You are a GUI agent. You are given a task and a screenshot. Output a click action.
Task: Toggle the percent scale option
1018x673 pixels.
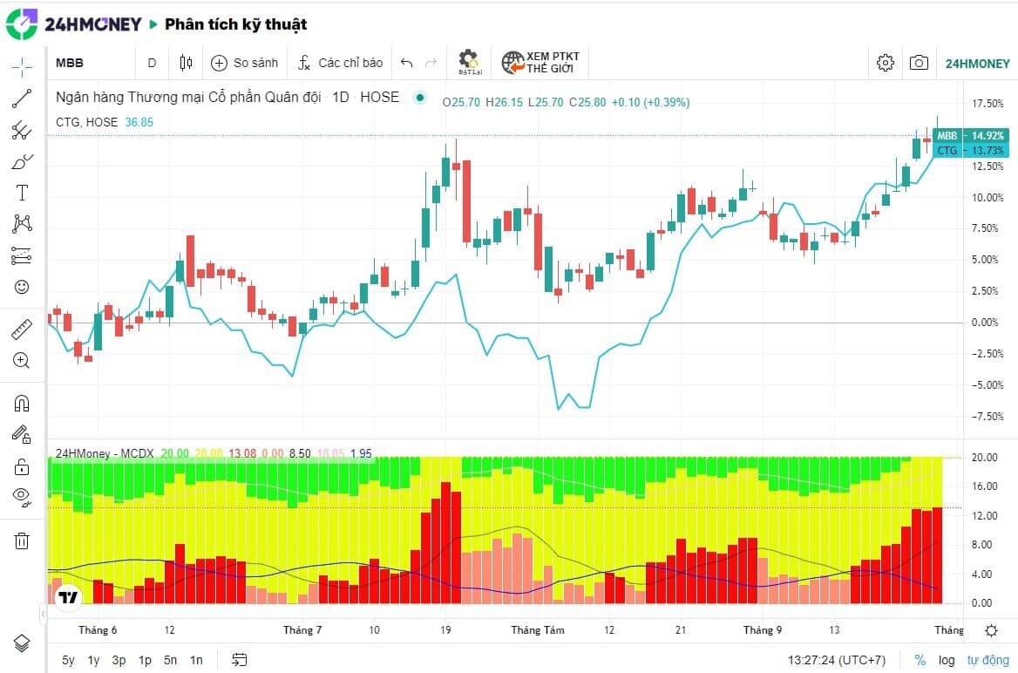[920, 660]
